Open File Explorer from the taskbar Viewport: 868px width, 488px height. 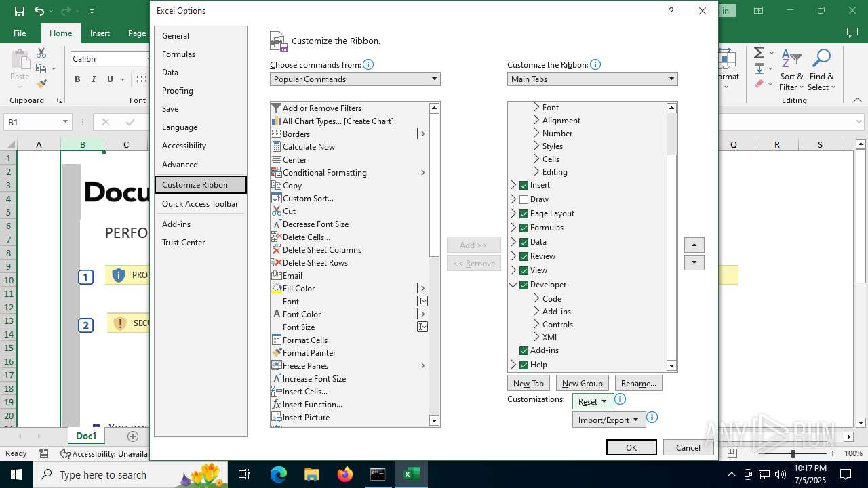click(311, 474)
